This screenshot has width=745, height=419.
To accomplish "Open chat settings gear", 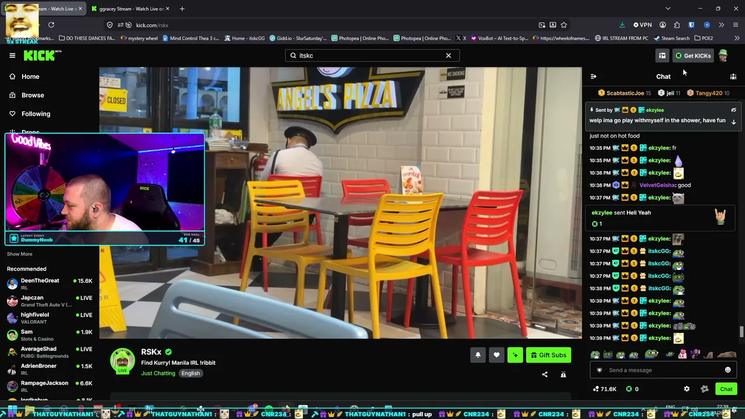I will tap(687, 389).
